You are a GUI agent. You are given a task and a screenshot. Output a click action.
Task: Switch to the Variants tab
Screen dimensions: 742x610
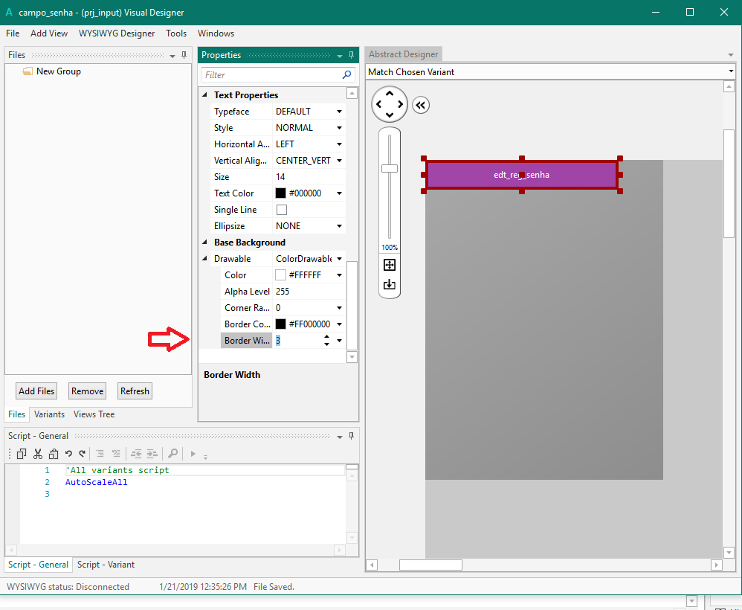(49, 414)
